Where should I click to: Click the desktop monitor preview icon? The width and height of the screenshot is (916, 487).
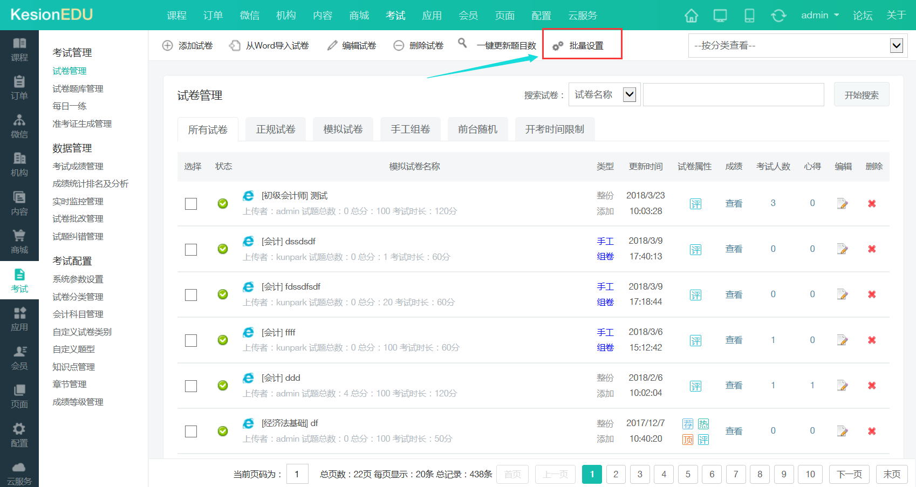tap(720, 16)
